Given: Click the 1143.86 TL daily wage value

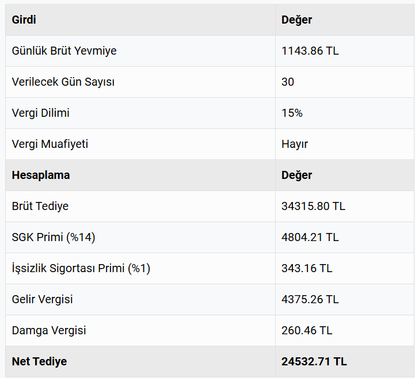Looking at the screenshot, I should [x=310, y=51].
